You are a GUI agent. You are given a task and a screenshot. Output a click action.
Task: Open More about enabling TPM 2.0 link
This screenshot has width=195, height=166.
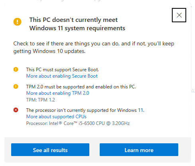[x=57, y=93]
